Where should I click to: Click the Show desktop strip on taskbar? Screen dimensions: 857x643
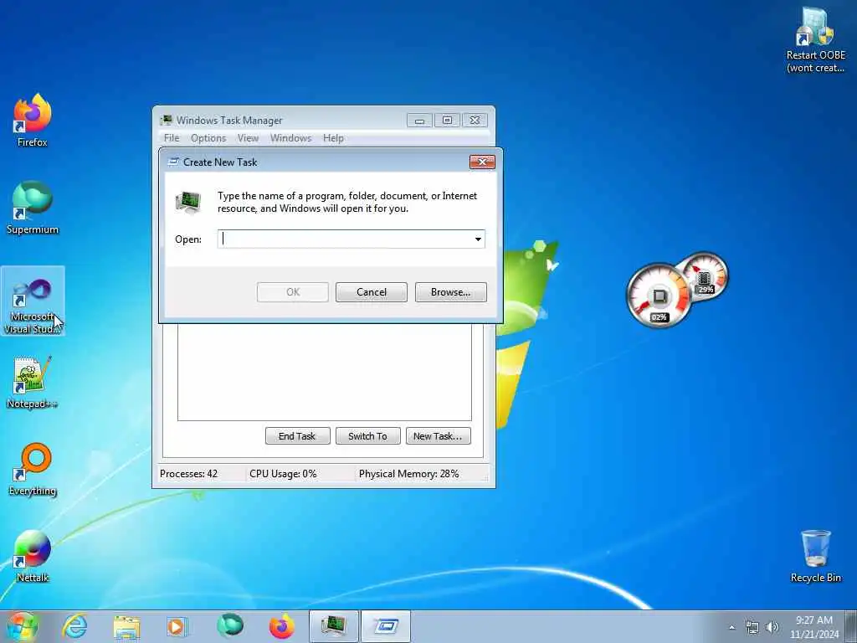pyautogui.click(x=851, y=626)
